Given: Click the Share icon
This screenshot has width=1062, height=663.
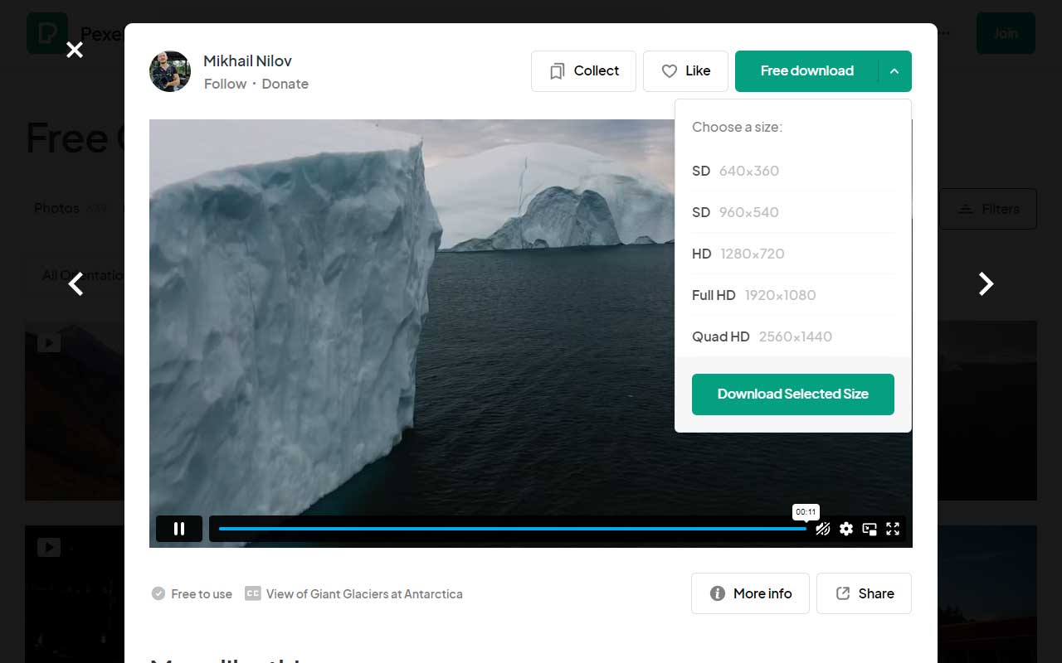Looking at the screenshot, I should pos(842,593).
